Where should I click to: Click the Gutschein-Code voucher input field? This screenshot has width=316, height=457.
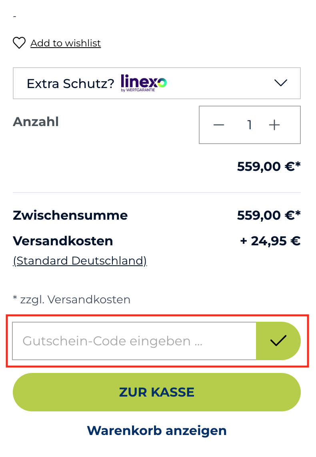[134, 341]
